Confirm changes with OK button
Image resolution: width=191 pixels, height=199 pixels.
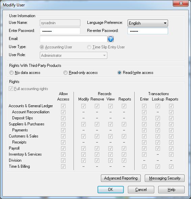111,190
